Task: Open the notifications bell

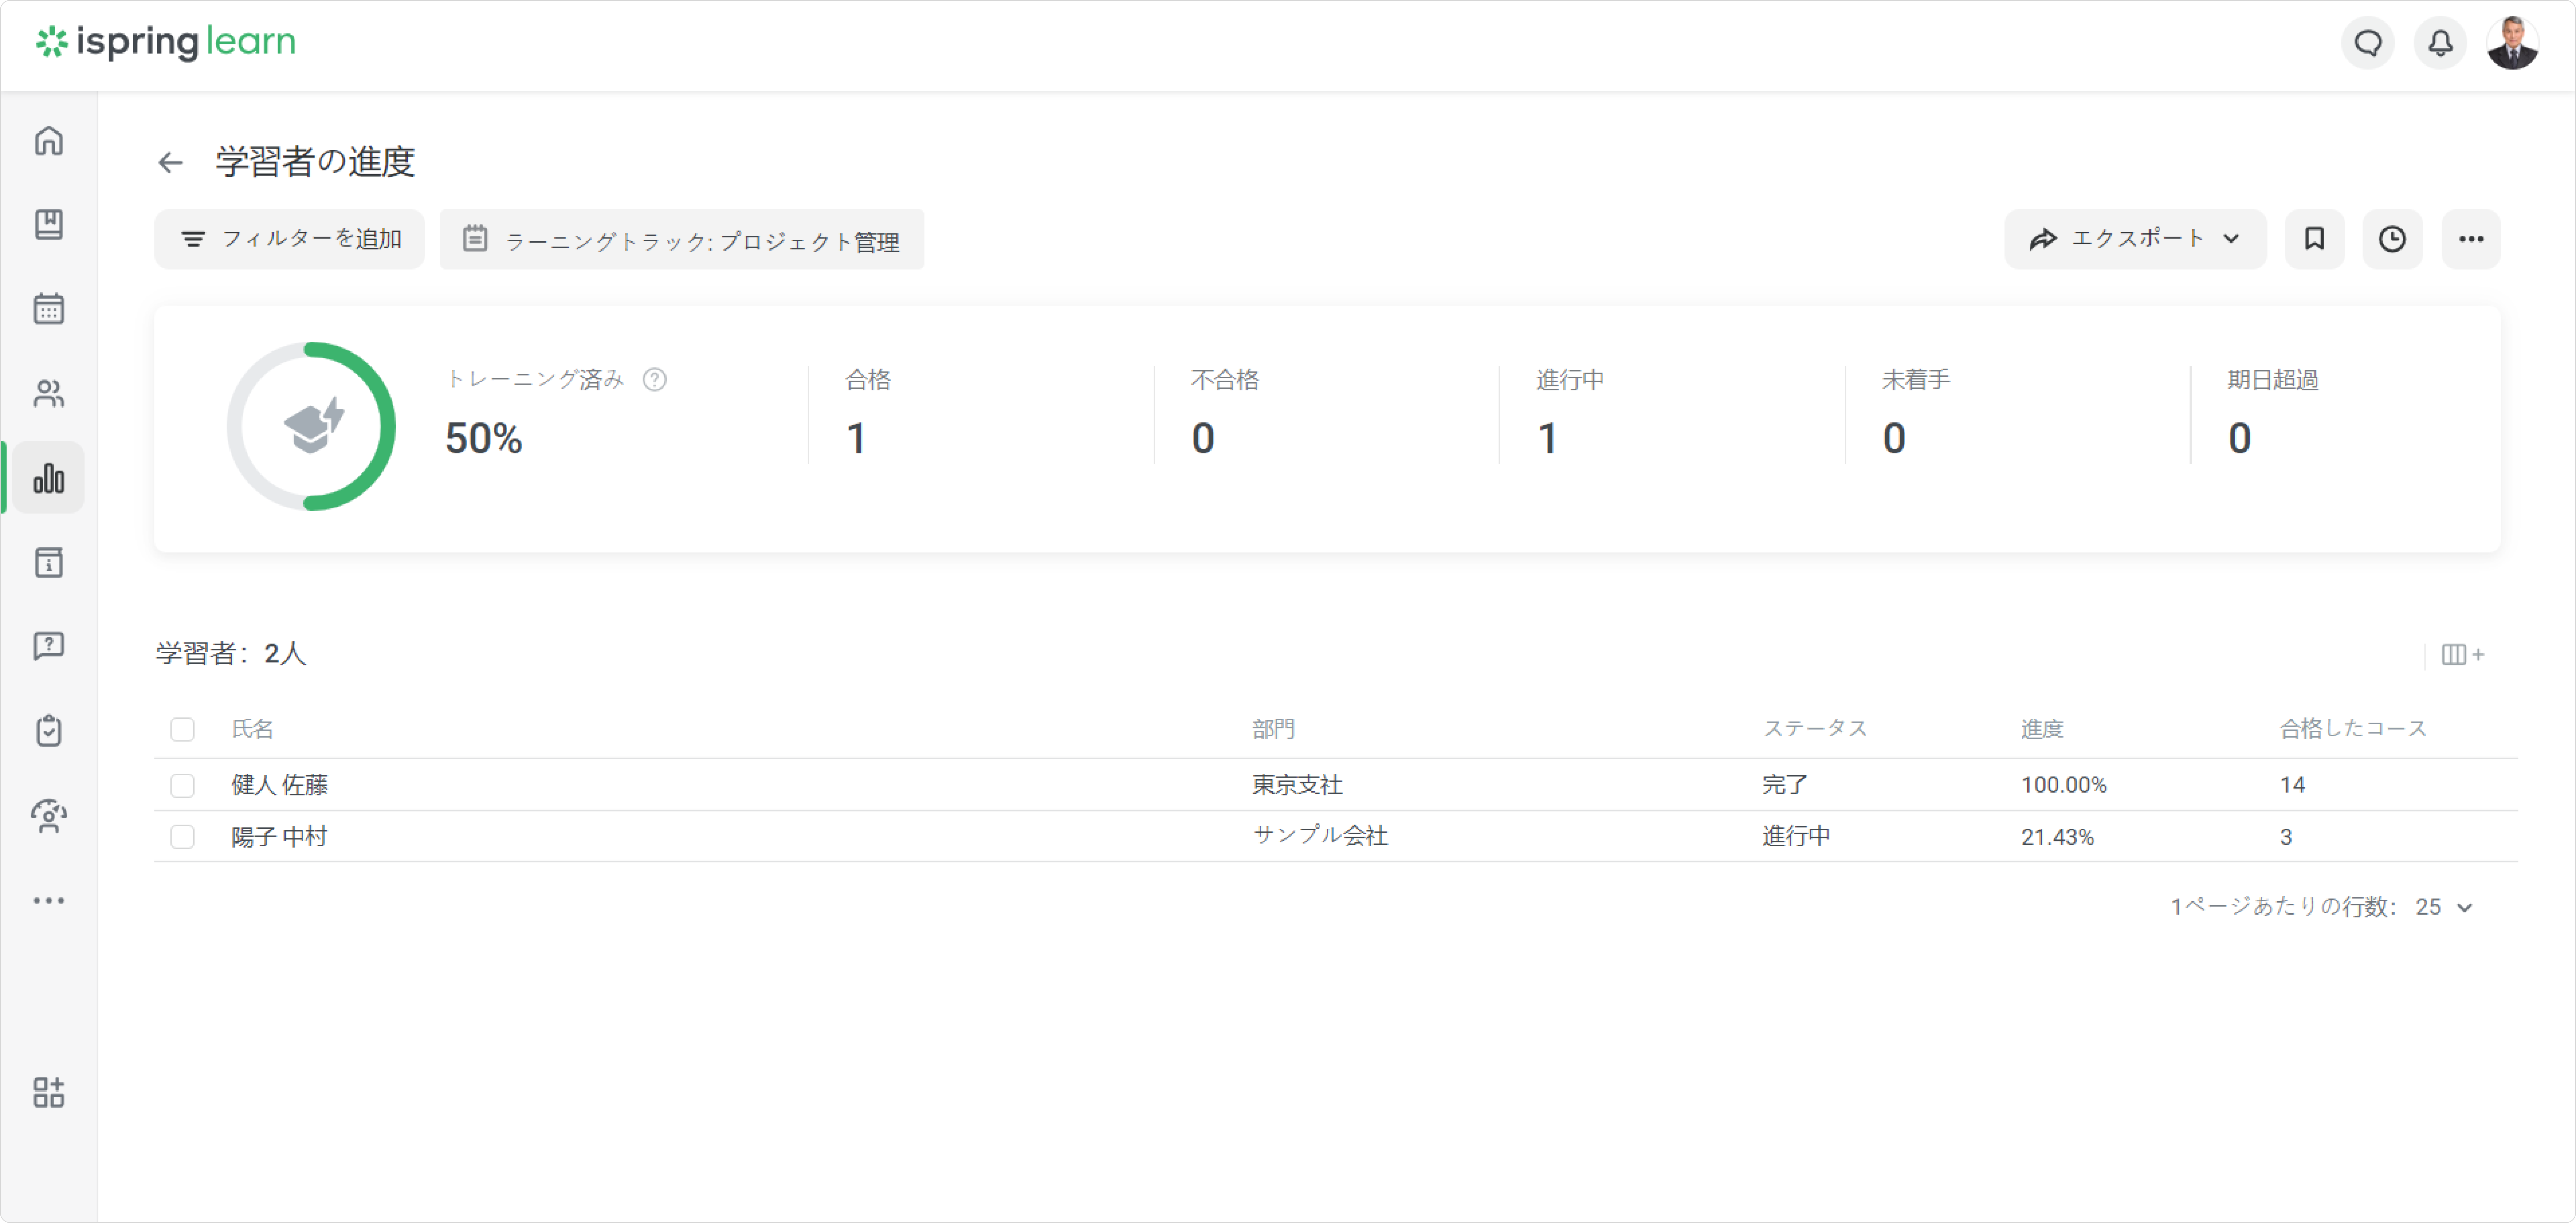Action: (2440, 43)
